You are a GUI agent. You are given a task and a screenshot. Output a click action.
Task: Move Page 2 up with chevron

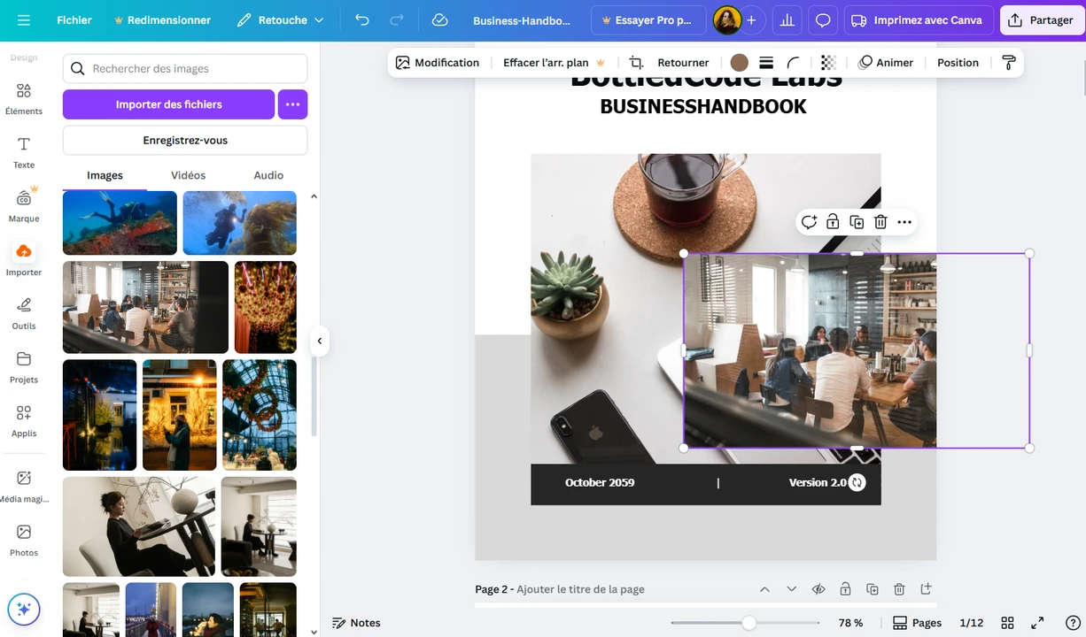764,589
